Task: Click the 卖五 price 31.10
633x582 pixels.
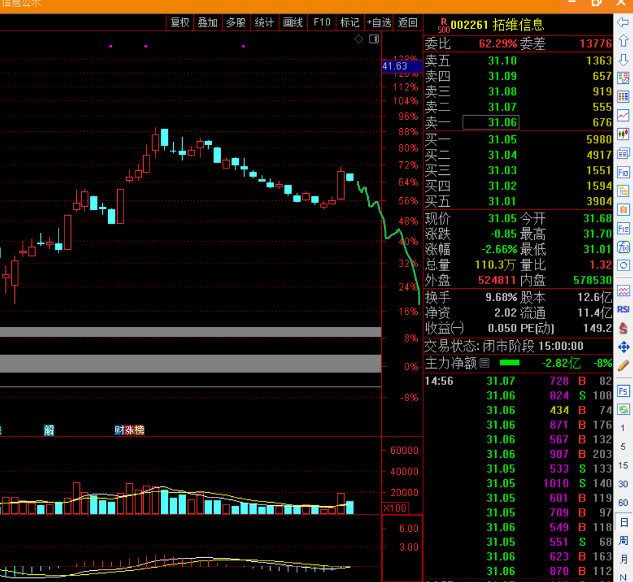Action: pos(502,60)
